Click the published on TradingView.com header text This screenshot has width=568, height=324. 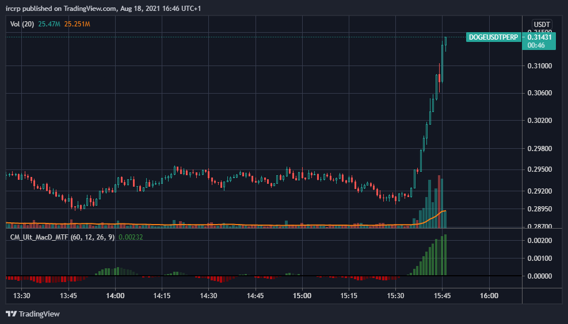pos(69,8)
